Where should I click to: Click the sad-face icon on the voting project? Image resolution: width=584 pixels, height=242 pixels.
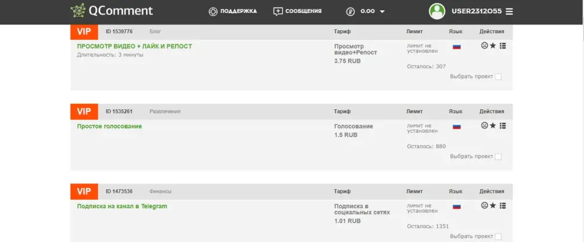(x=484, y=126)
